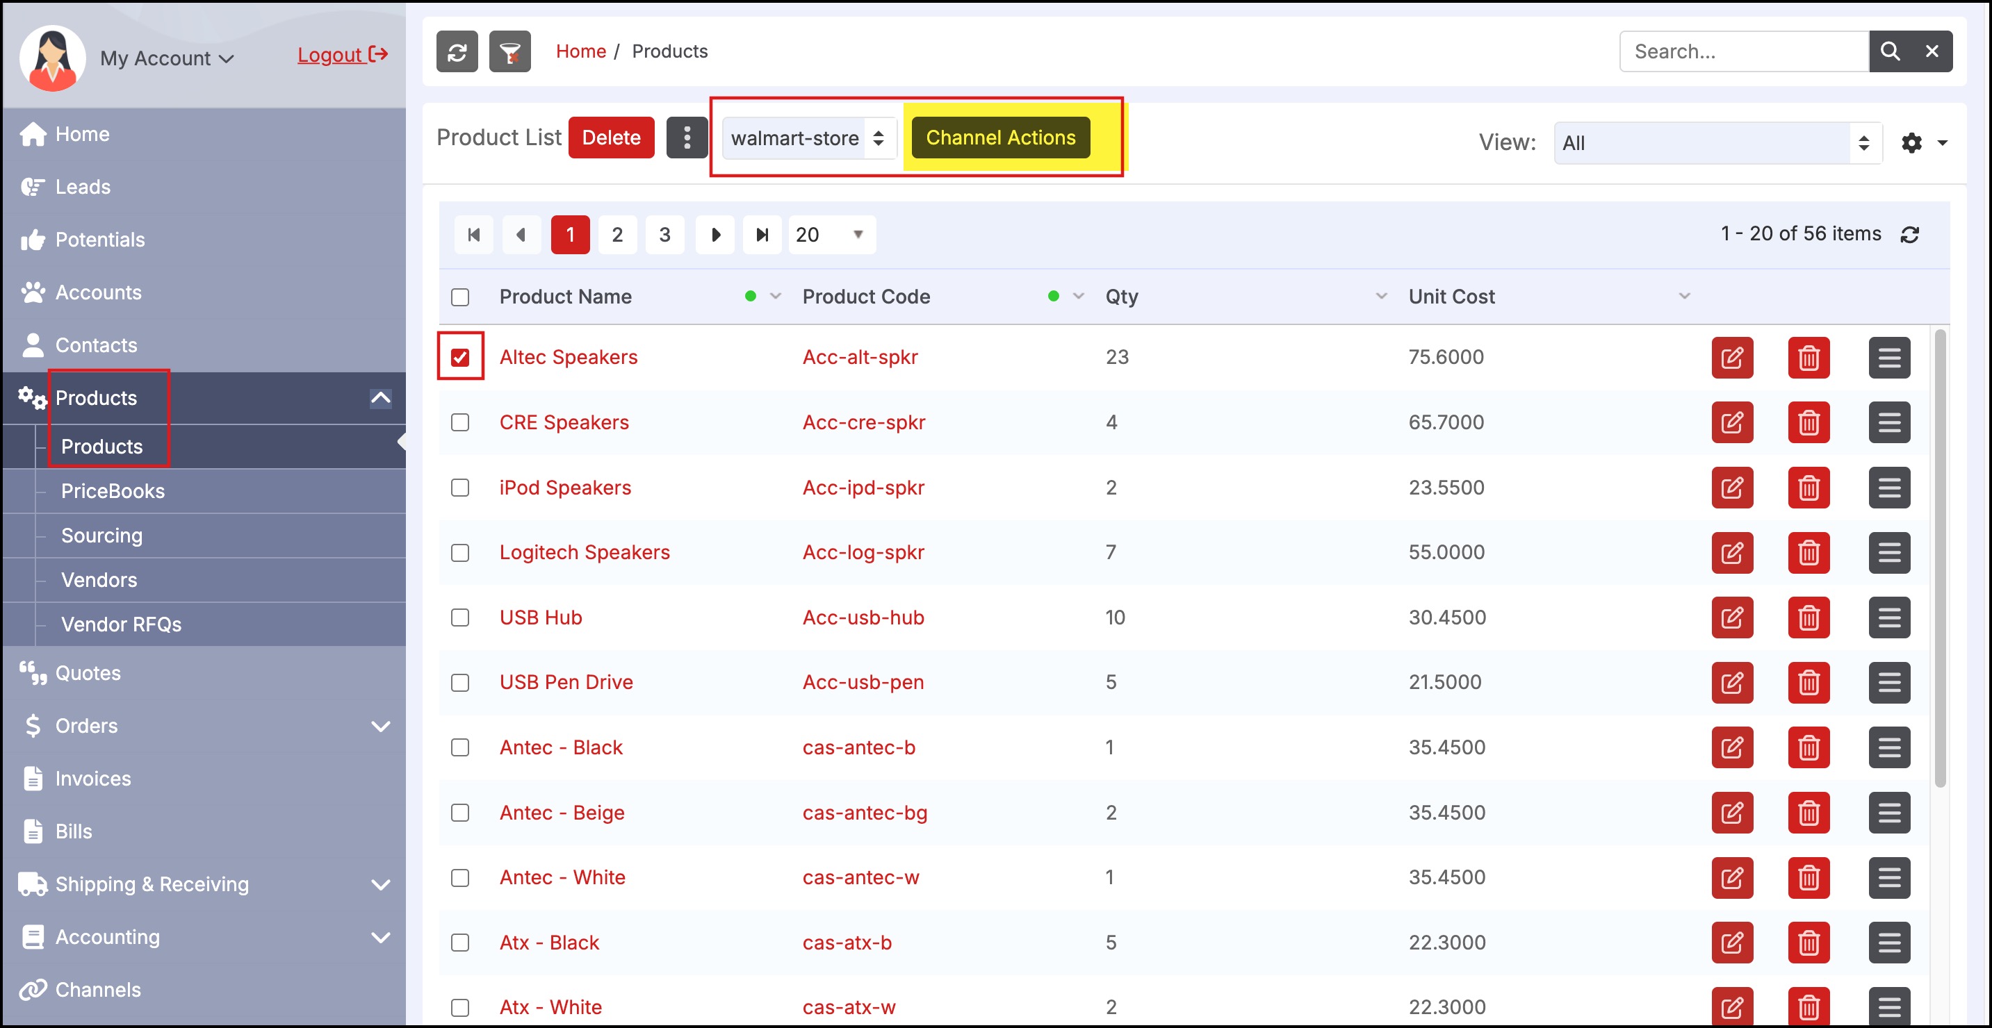The height and width of the screenshot is (1028, 1992).
Task: Open the View All dropdown
Action: (1717, 143)
